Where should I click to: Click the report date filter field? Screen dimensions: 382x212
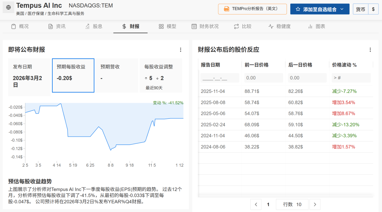[220, 78]
